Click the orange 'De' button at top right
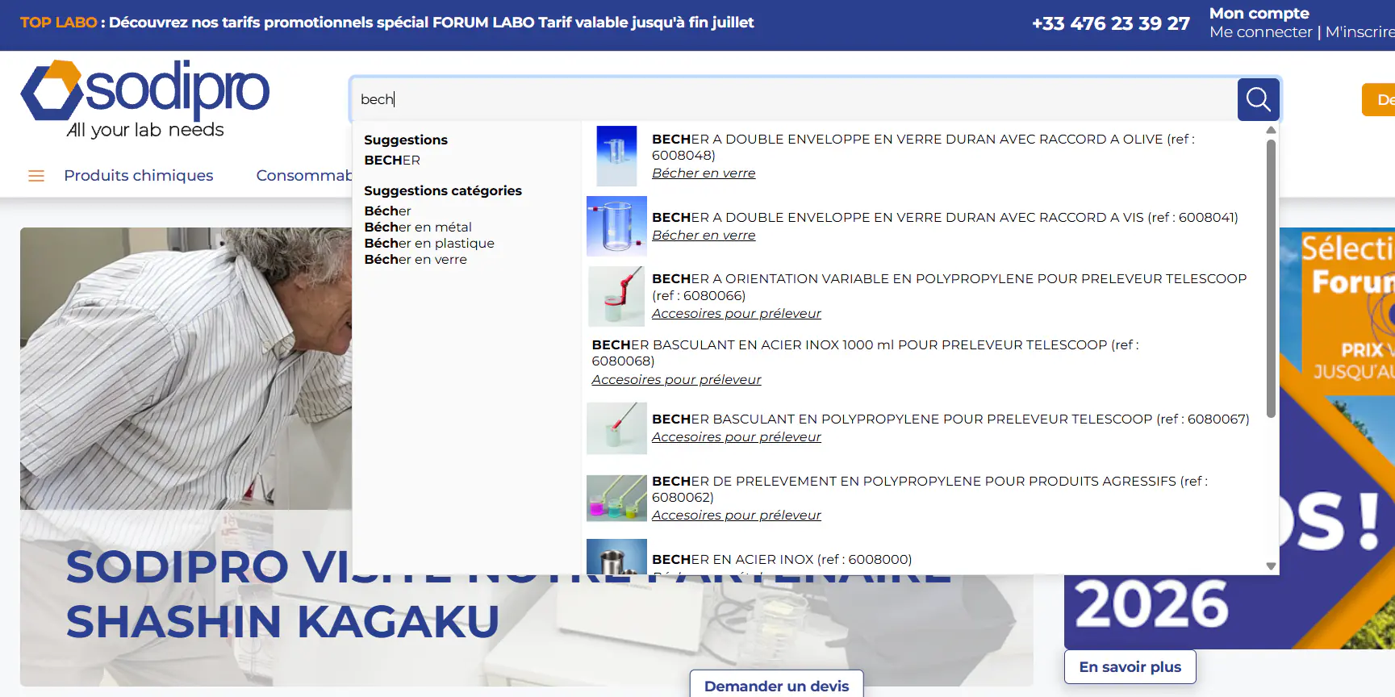 (1379, 100)
